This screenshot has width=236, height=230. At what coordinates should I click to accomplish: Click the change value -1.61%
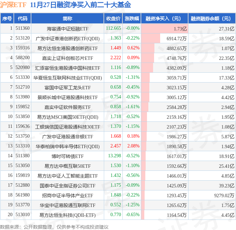click(132, 107)
